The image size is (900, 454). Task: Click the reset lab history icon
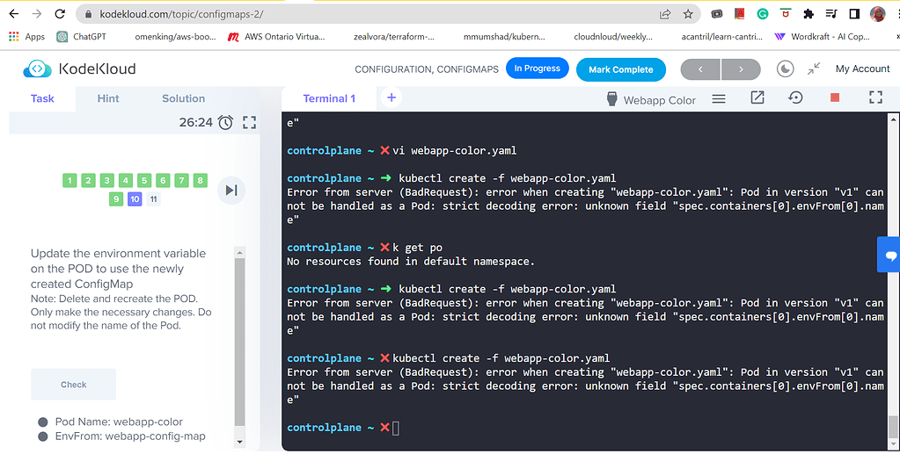click(795, 98)
